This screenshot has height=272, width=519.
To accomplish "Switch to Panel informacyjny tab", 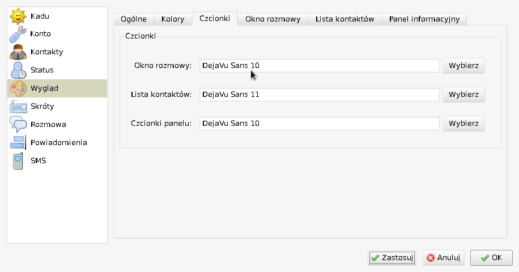I will (x=424, y=19).
